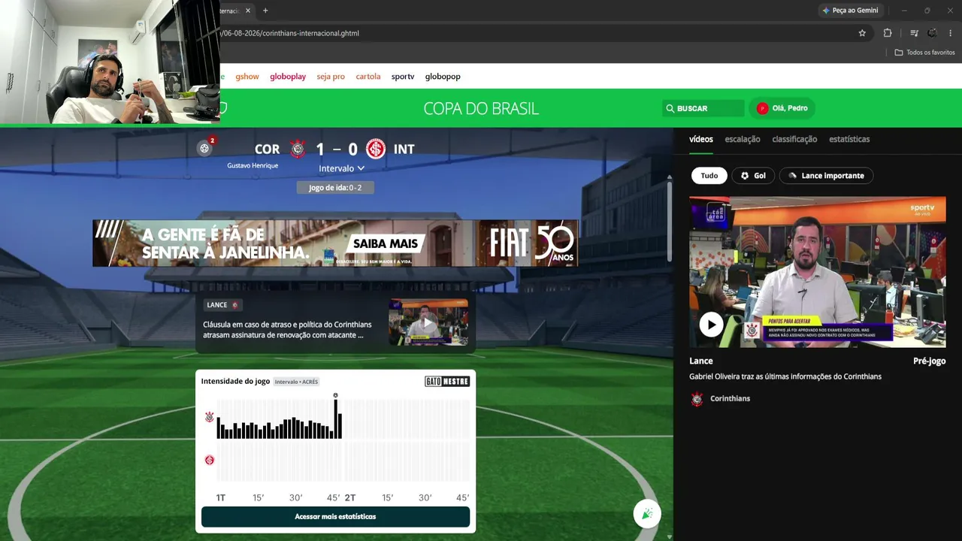Click the Intensidade do jogo heading

[235, 382]
